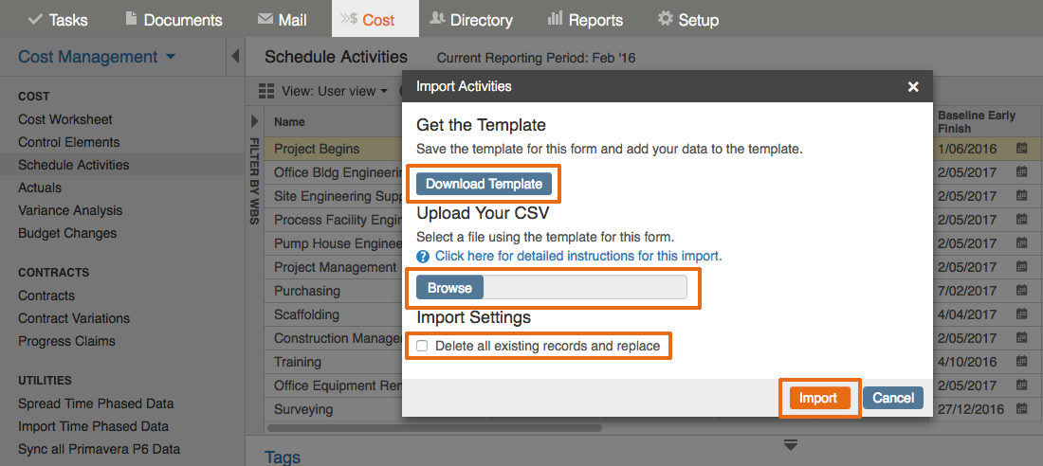The width and height of the screenshot is (1043, 466).
Task: Click calendar icon for 7/02/2017 date
Action: (x=1022, y=291)
